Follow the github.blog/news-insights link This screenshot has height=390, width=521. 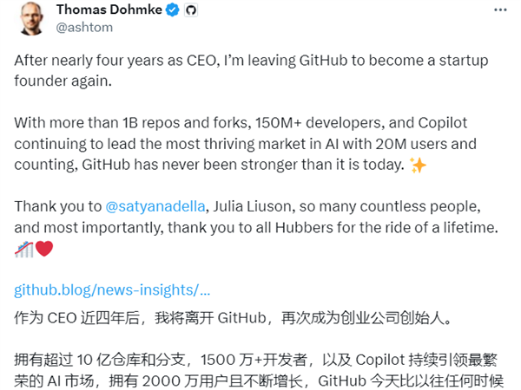coord(112,289)
